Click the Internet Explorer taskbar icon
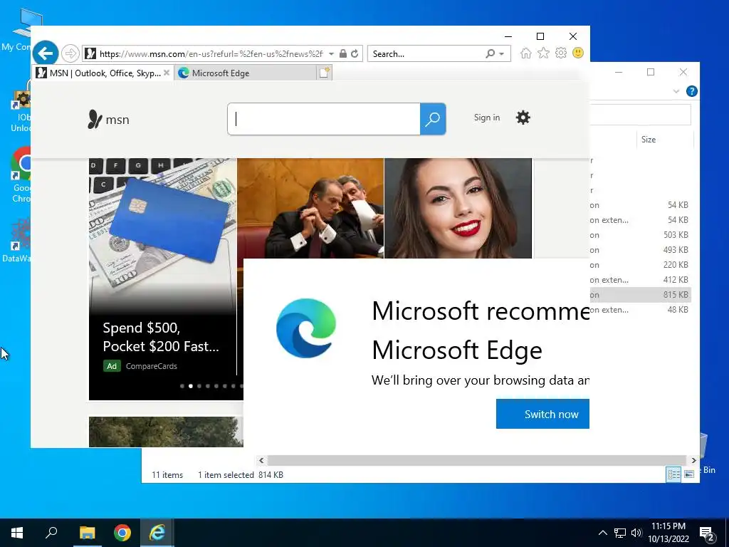 [x=157, y=533]
